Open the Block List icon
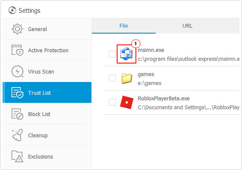Image resolution: width=242 pixels, height=170 pixels. 17,114
